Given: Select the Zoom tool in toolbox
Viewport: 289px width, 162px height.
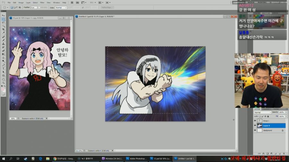Looking at the screenshot, I should [x=4, y=82].
